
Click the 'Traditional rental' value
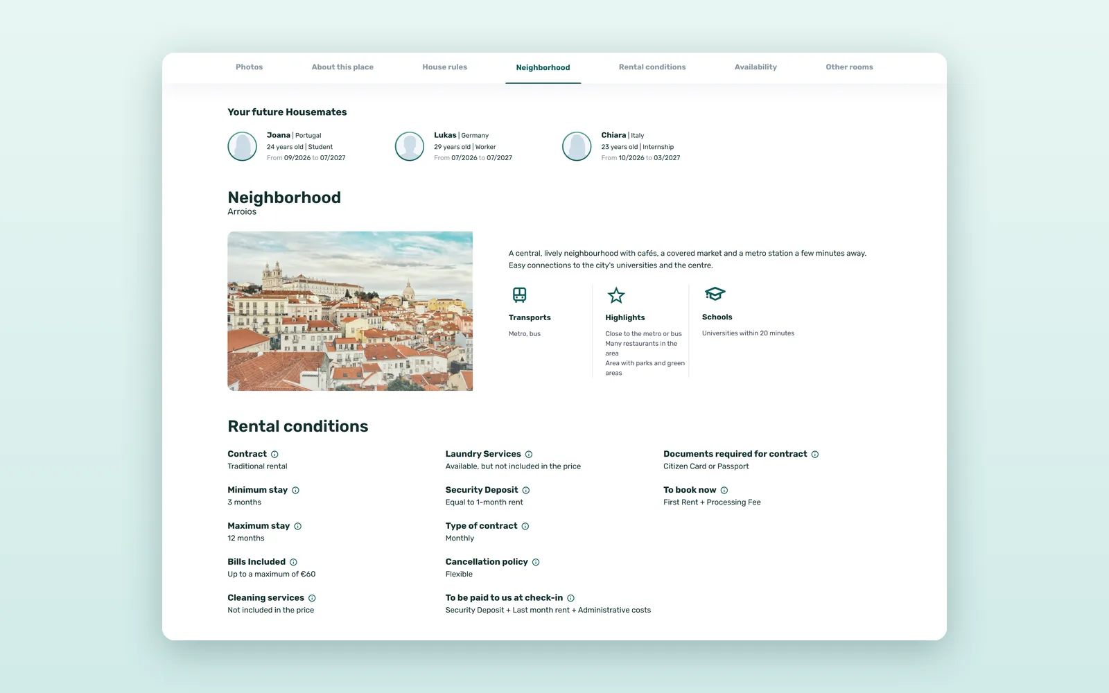pos(258,466)
